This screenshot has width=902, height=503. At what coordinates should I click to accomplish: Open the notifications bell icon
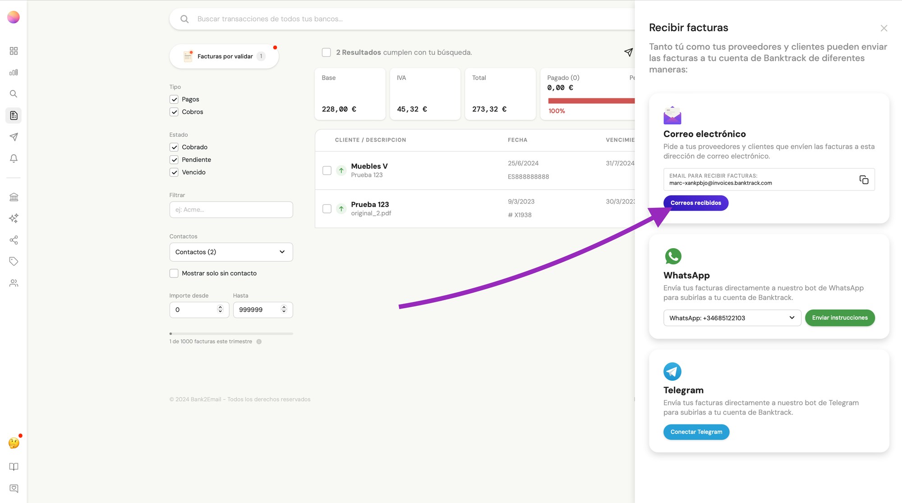14,158
